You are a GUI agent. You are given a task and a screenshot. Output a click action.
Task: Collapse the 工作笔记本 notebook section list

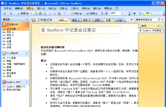coord(27,25)
